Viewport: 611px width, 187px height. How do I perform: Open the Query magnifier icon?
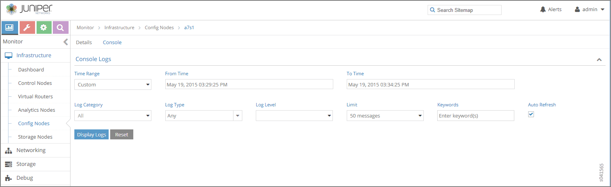tap(60, 28)
